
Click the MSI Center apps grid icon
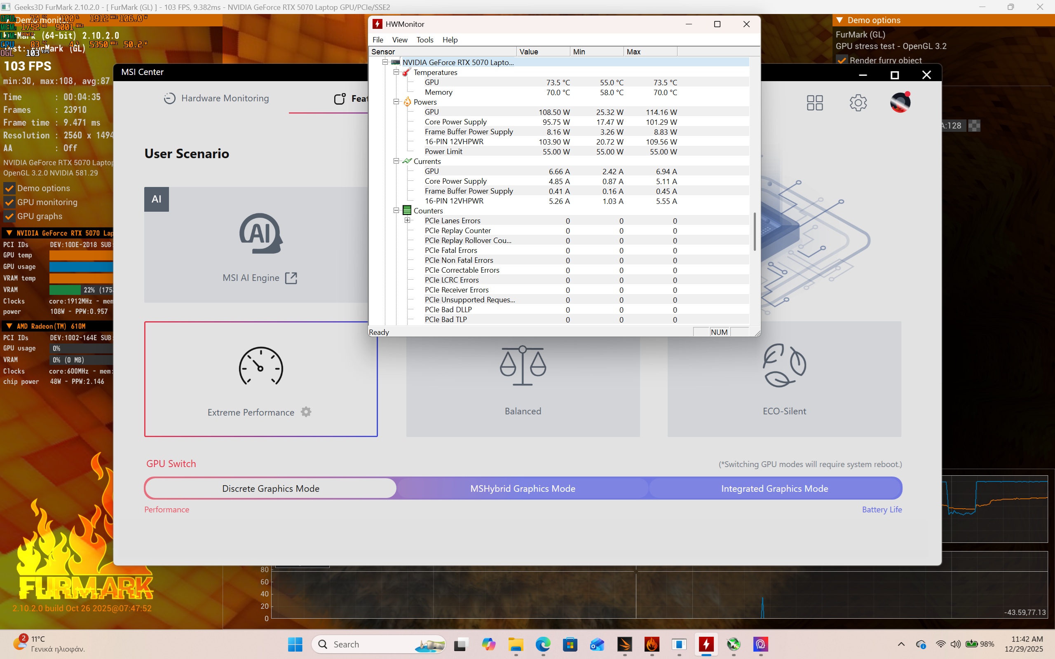pyautogui.click(x=814, y=103)
